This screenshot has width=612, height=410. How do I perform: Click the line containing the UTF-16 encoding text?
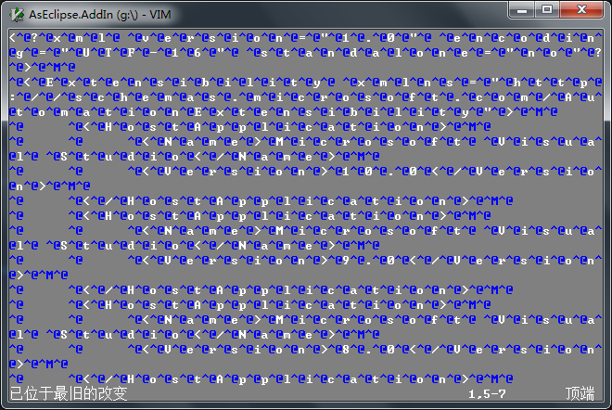click(x=306, y=53)
